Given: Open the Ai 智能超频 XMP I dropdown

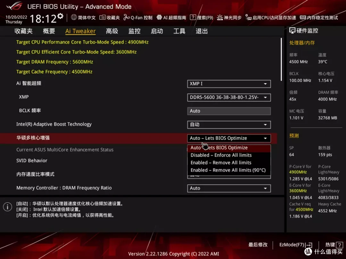Looking at the screenshot, I should click(229, 84).
